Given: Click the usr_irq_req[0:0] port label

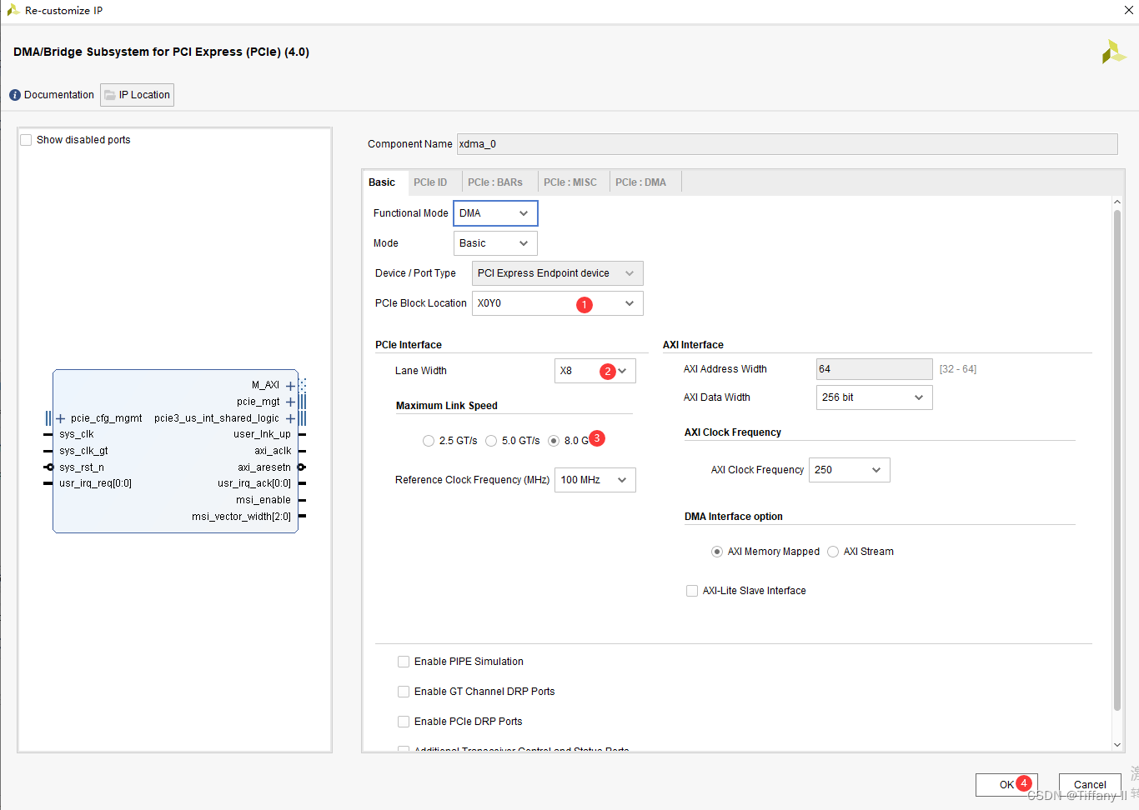Looking at the screenshot, I should pyautogui.click(x=95, y=483).
